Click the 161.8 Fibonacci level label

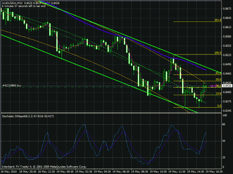coord(218,20)
